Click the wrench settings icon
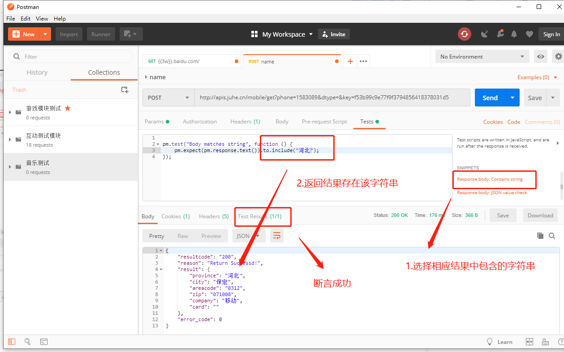Viewport: 564px width, 352px height. 499,34
